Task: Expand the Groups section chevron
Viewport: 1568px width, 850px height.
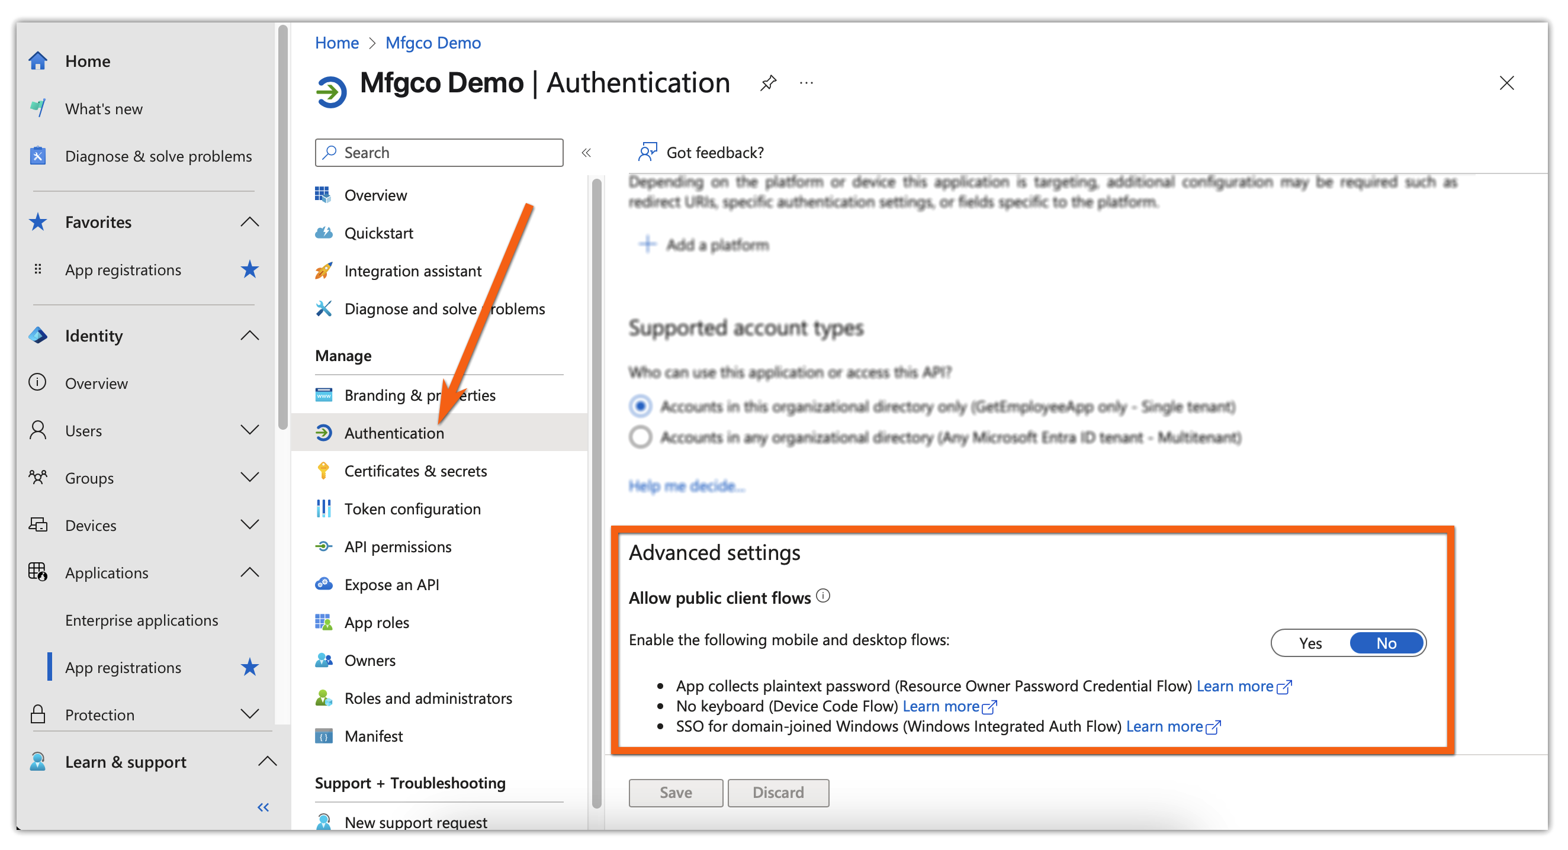Action: click(249, 478)
